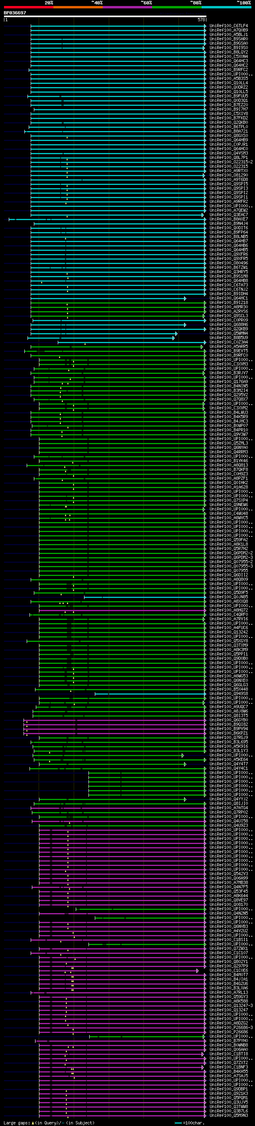Open hit UniRef100_A8MR30
Screen dimensions: 255x1126
click(x=229, y=307)
